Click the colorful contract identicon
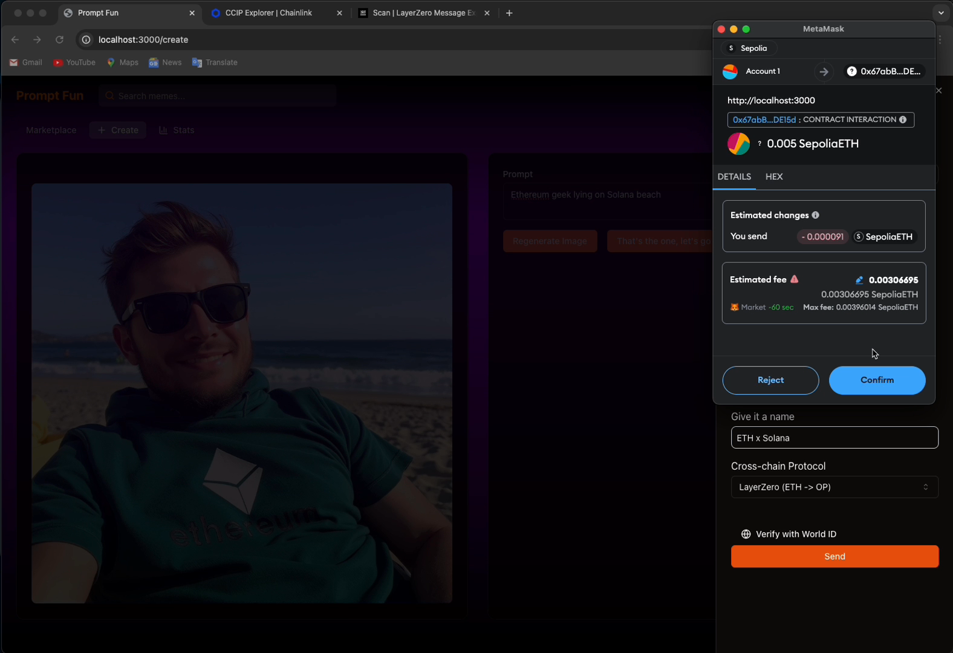The width and height of the screenshot is (953, 653). coord(738,144)
